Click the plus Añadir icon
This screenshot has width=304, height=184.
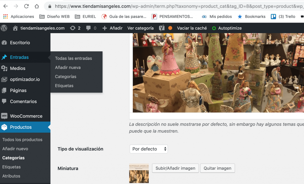[x=105, y=28]
